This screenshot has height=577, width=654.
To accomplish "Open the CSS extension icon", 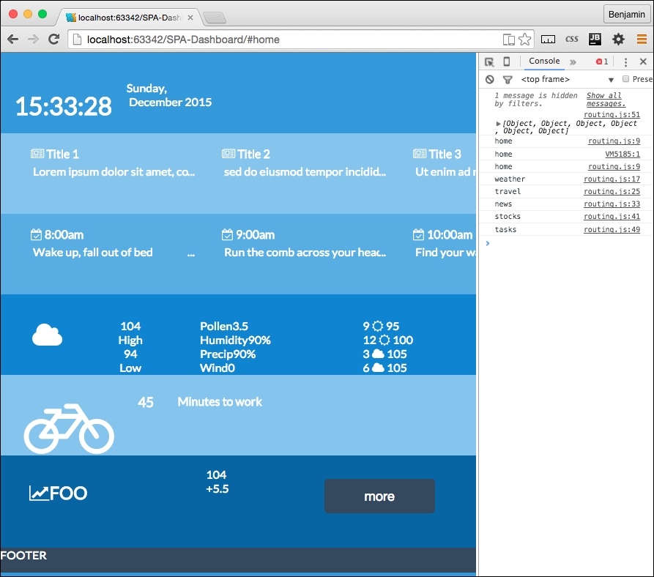I will point(571,40).
